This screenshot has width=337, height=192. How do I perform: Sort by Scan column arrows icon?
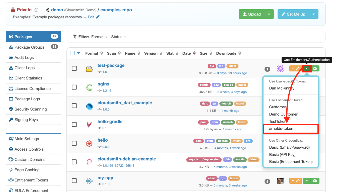119,53
